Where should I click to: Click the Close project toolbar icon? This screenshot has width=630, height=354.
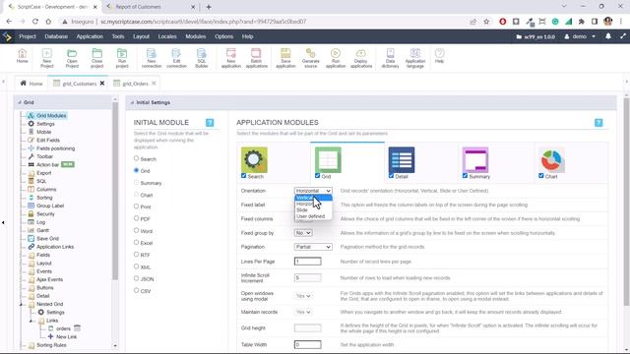pyautogui.click(x=96, y=58)
